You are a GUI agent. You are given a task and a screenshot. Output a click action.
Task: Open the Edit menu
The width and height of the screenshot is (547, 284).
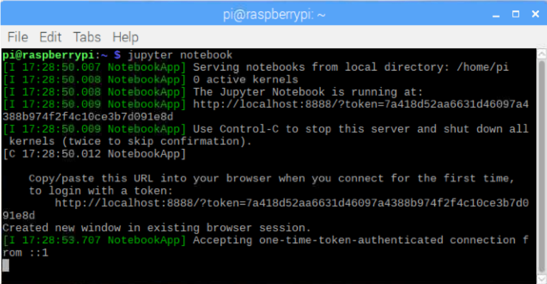click(x=50, y=37)
